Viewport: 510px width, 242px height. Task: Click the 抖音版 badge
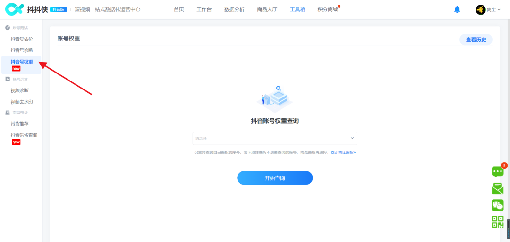click(x=59, y=9)
